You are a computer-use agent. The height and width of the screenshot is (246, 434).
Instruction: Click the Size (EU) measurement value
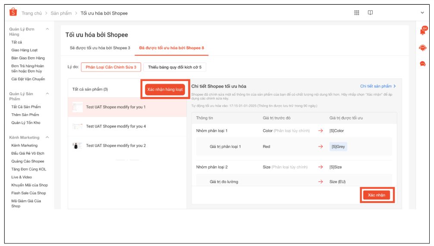pos(337,182)
